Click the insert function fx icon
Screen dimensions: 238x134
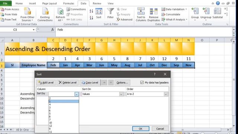(52, 30)
